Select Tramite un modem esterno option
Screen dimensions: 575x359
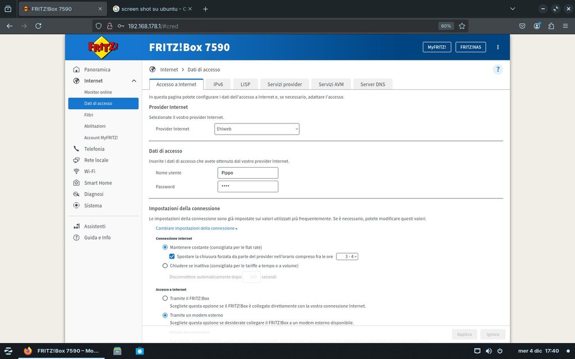[165, 315]
